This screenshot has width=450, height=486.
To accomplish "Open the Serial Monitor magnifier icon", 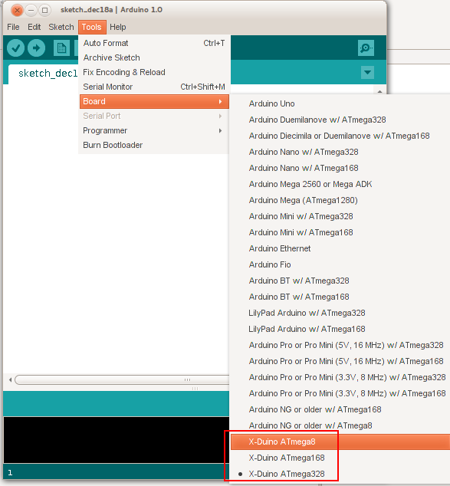I will point(366,48).
